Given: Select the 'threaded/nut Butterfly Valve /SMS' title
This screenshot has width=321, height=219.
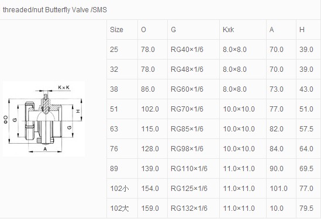Looking at the screenshot, I should pyautogui.click(x=55, y=10).
